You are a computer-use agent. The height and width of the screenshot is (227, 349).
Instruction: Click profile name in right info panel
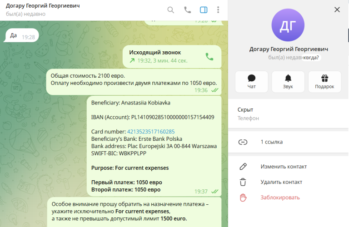pos(289,49)
